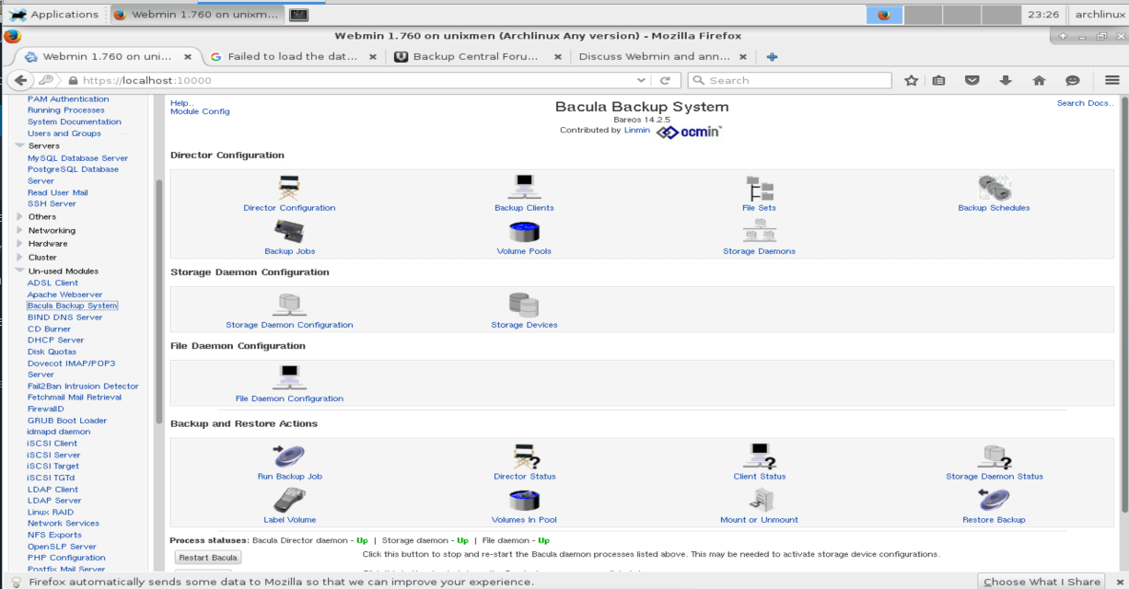Click the Label Volume icon
Image resolution: width=1129 pixels, height=589 pixels.
(x=289, y=500)
